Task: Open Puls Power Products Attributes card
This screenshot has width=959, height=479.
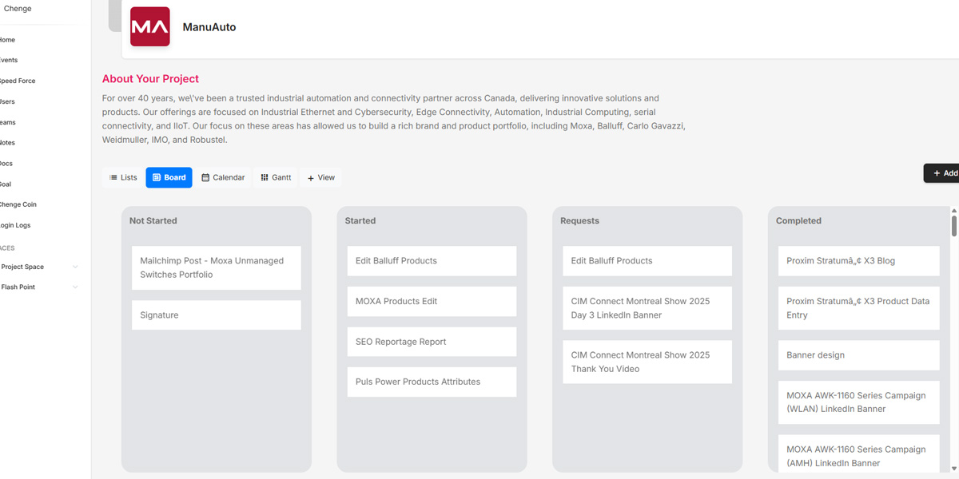Action: (432, 382)
